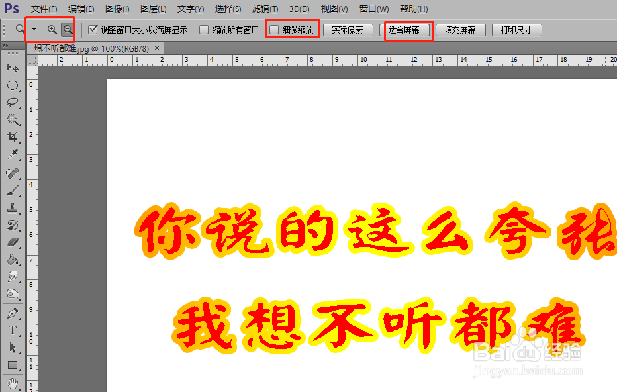This screenshot has width=617, height=392.
Task: Select the Move tool
Action: pos(12,67)
